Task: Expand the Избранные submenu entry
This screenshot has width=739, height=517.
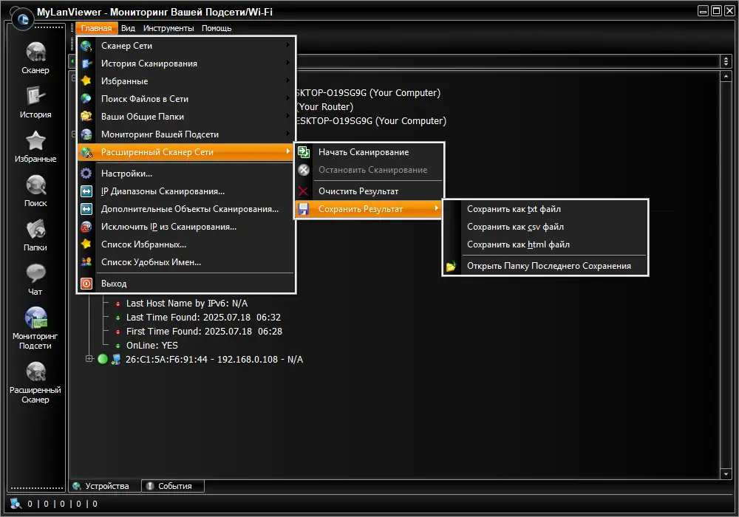Action: [186, 81]
